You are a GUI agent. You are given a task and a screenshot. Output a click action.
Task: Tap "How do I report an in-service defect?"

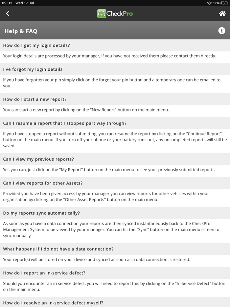click(x=44, y=273)
